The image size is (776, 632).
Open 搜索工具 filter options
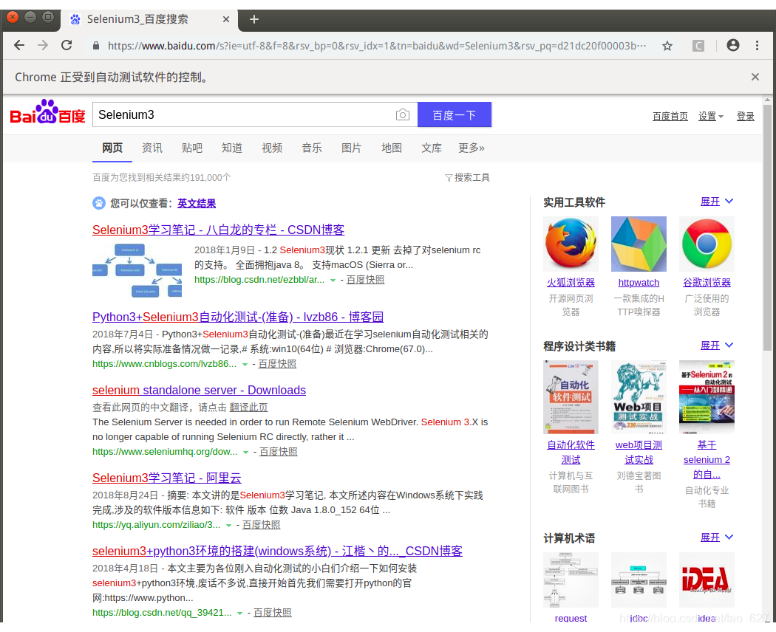coord(467,177)
